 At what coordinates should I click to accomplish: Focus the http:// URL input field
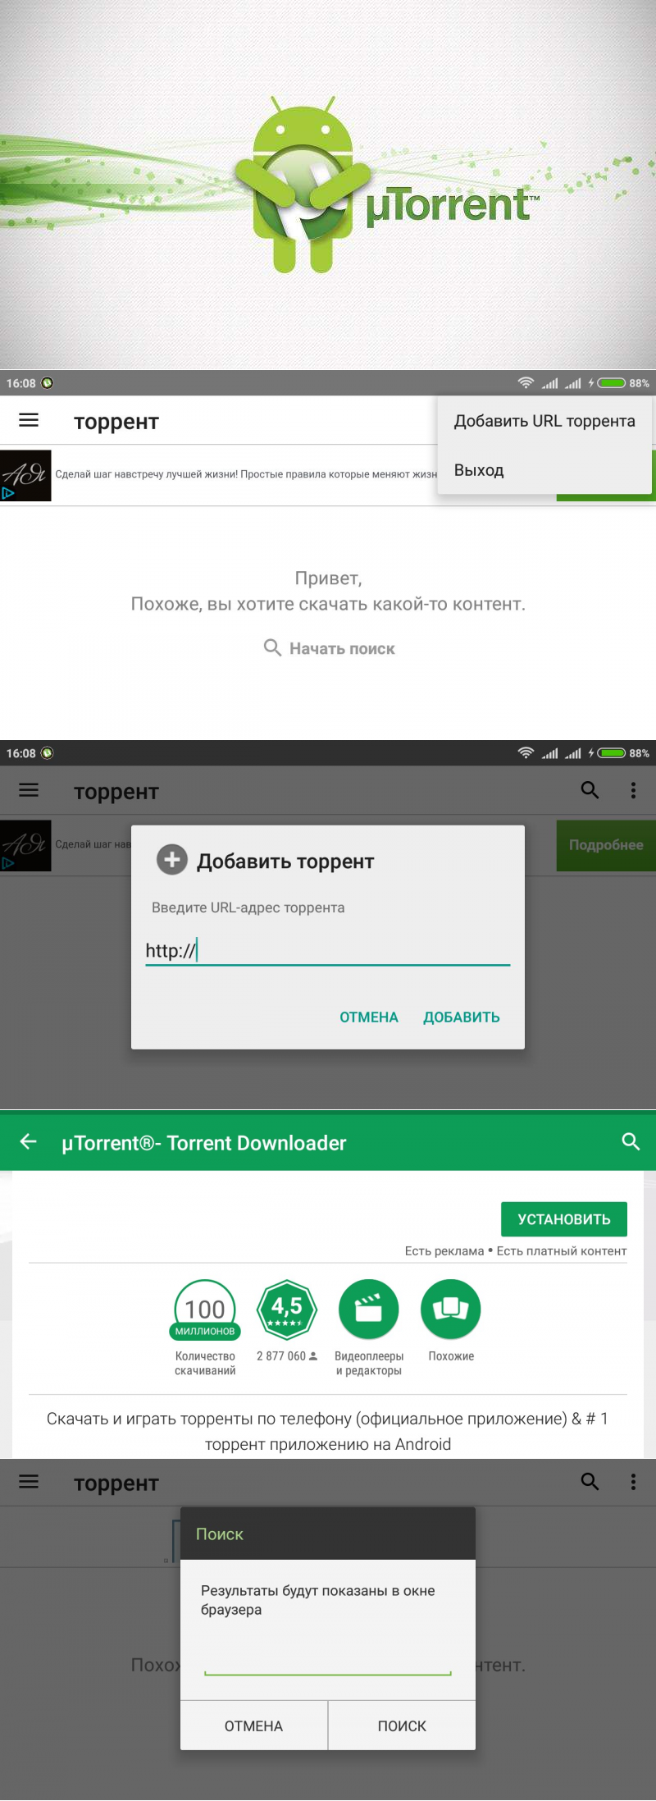pos(328,951)
